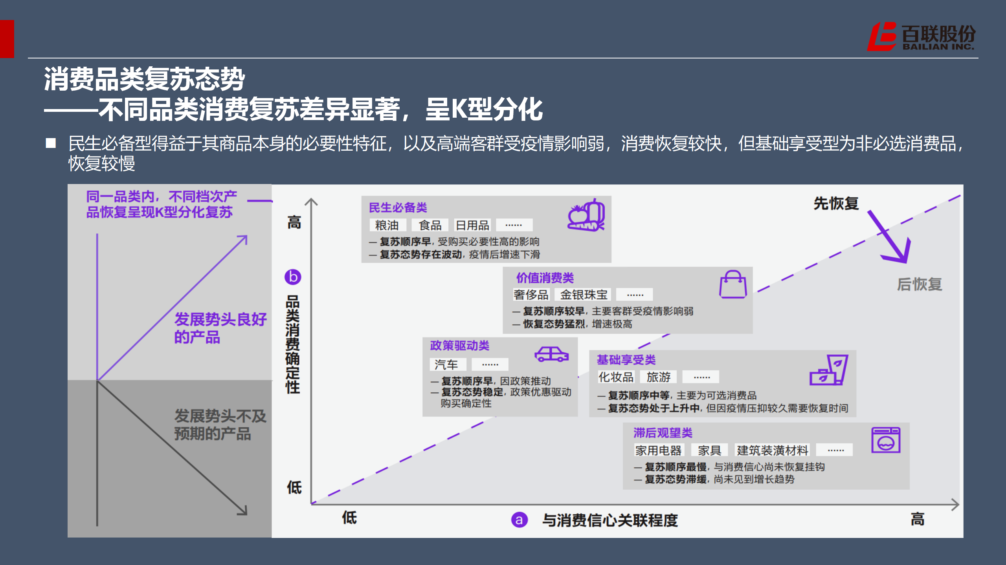Click the purple car icon

(551, 354)
